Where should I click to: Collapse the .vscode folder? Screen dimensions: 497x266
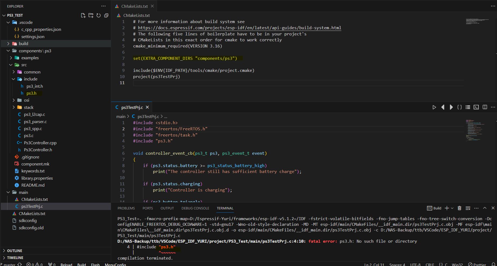coord(8,22)
